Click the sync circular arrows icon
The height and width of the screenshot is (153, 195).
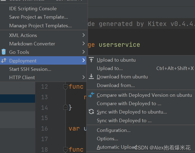(91, 112)
